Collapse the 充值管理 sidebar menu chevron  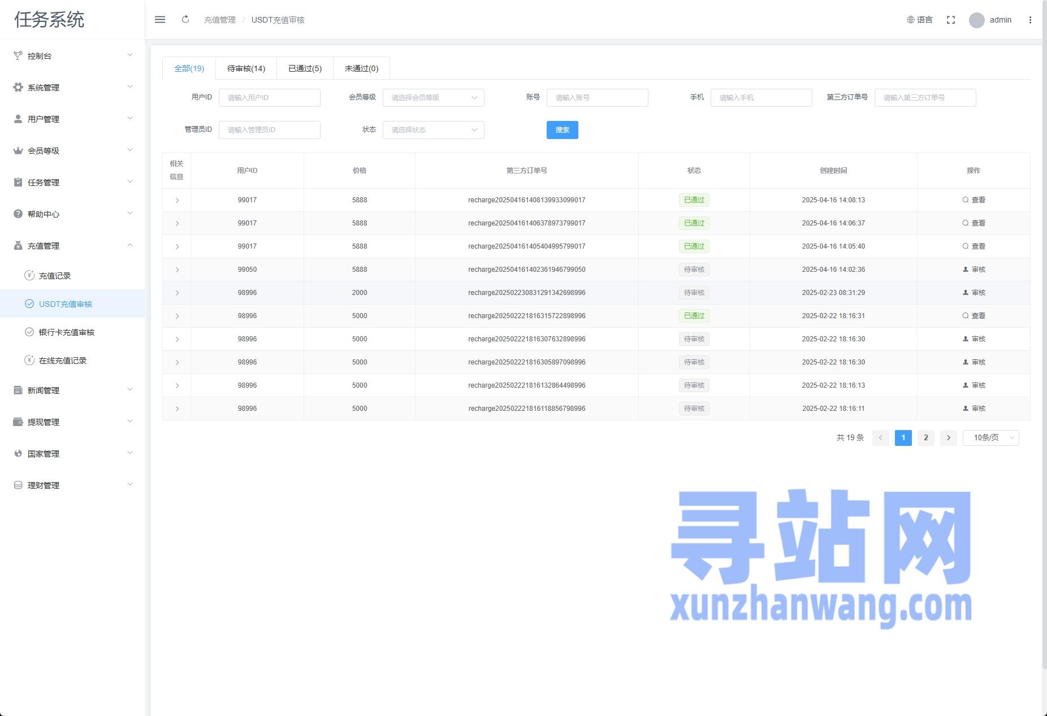click(130, 245)
